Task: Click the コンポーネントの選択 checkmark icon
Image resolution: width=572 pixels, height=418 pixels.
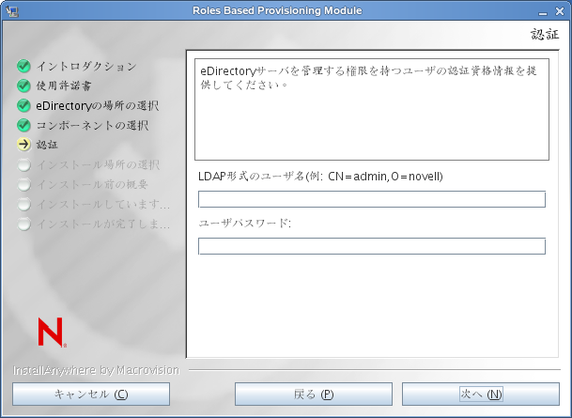Action: click(x=23, y=125)
